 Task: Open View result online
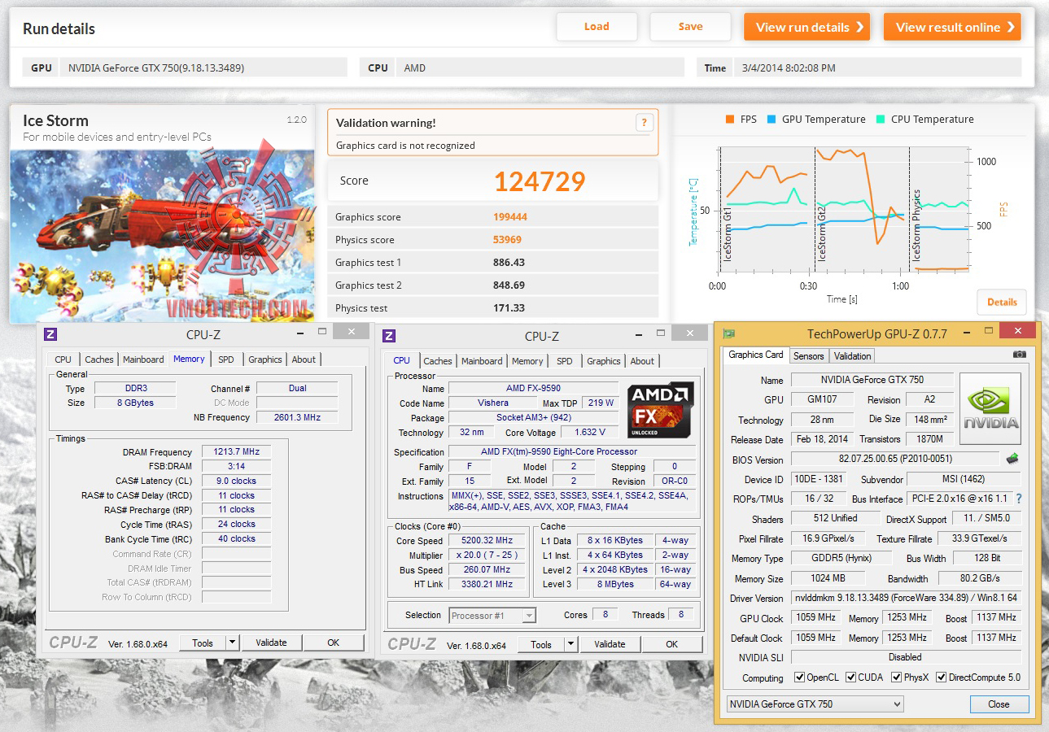tap(952, 27)
